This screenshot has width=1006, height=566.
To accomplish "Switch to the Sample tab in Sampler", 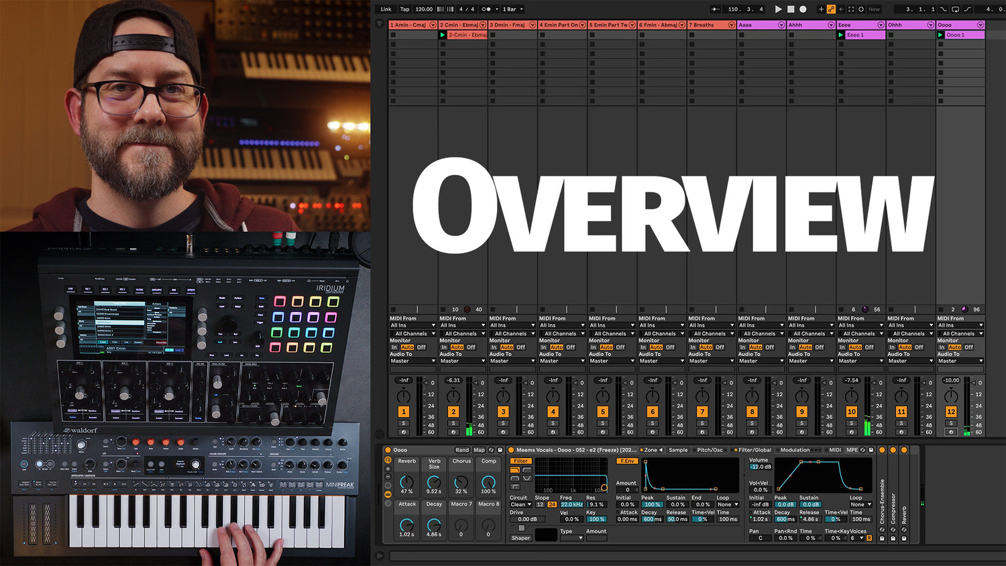I will 678,450.
